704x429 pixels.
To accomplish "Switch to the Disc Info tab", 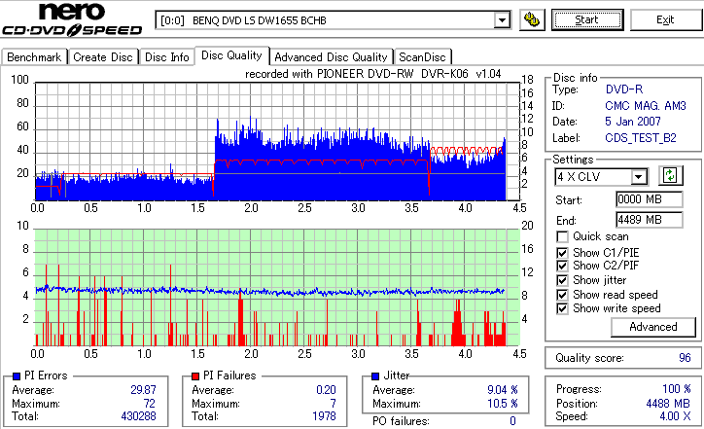I will (167, 57).
